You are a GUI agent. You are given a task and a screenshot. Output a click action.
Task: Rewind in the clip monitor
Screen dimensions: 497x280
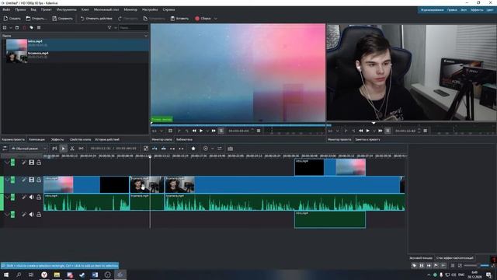[x=194, y=131]
